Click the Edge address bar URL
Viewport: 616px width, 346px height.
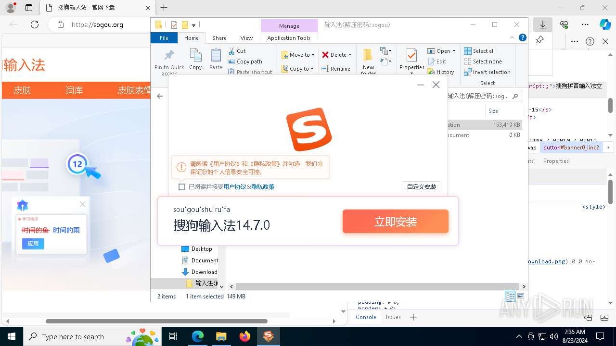pyautogui.click(x=97, y=25)
